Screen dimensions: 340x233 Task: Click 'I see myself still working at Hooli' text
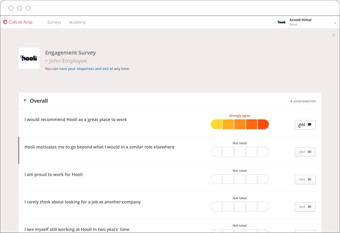tap(76, 229)
